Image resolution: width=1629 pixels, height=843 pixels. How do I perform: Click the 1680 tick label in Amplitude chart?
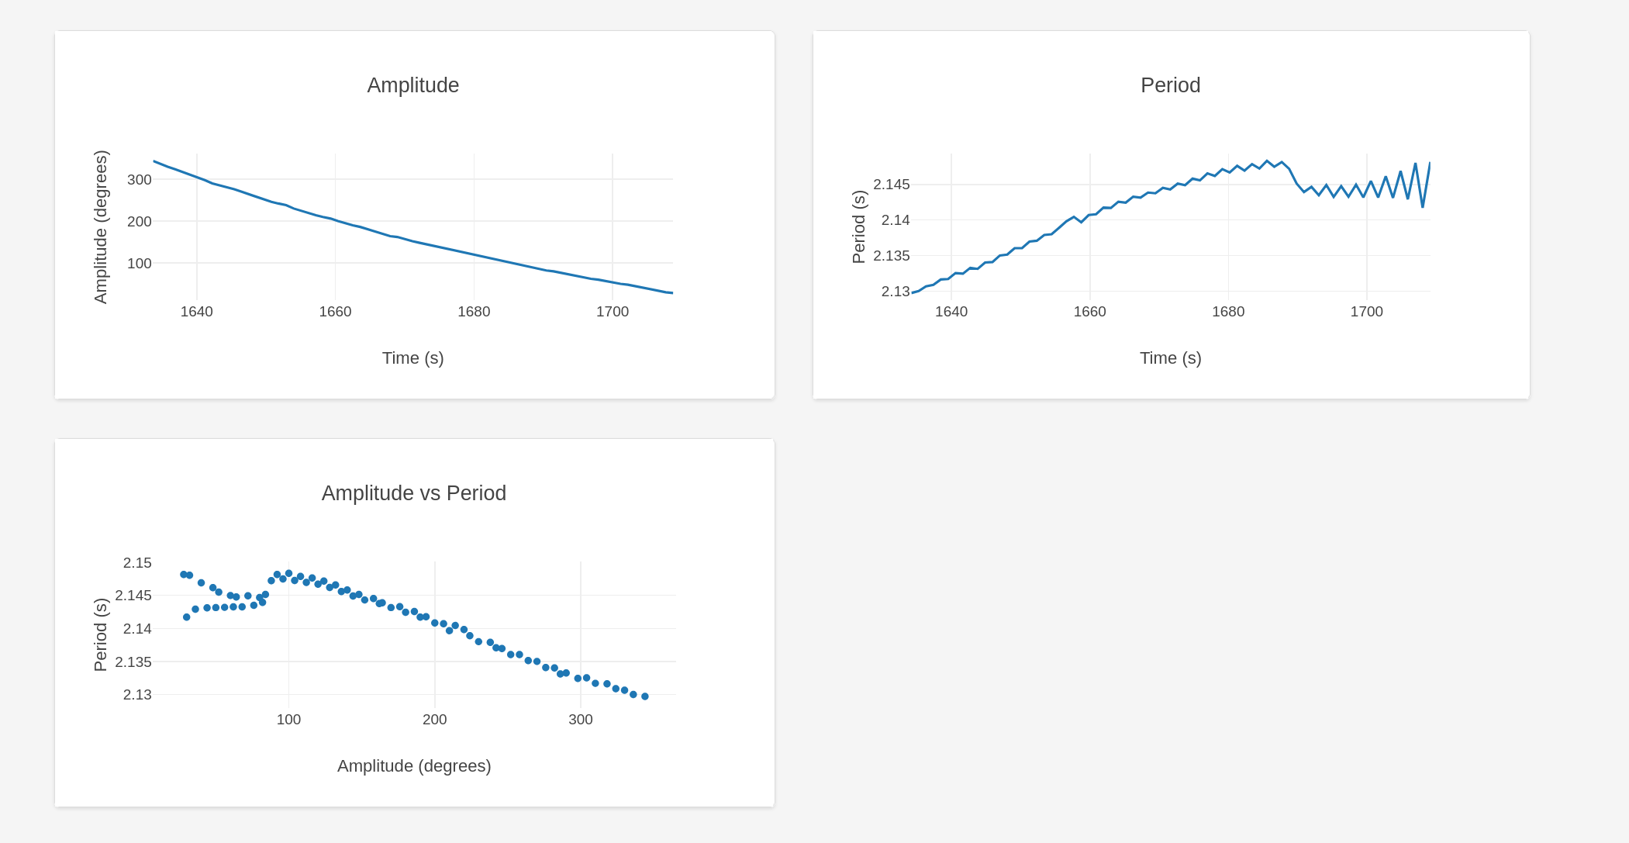tap(473, 312)
